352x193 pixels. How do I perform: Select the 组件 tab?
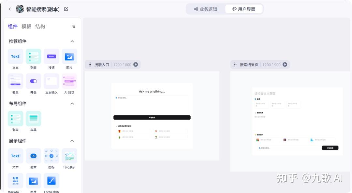(x=13, y=26)
